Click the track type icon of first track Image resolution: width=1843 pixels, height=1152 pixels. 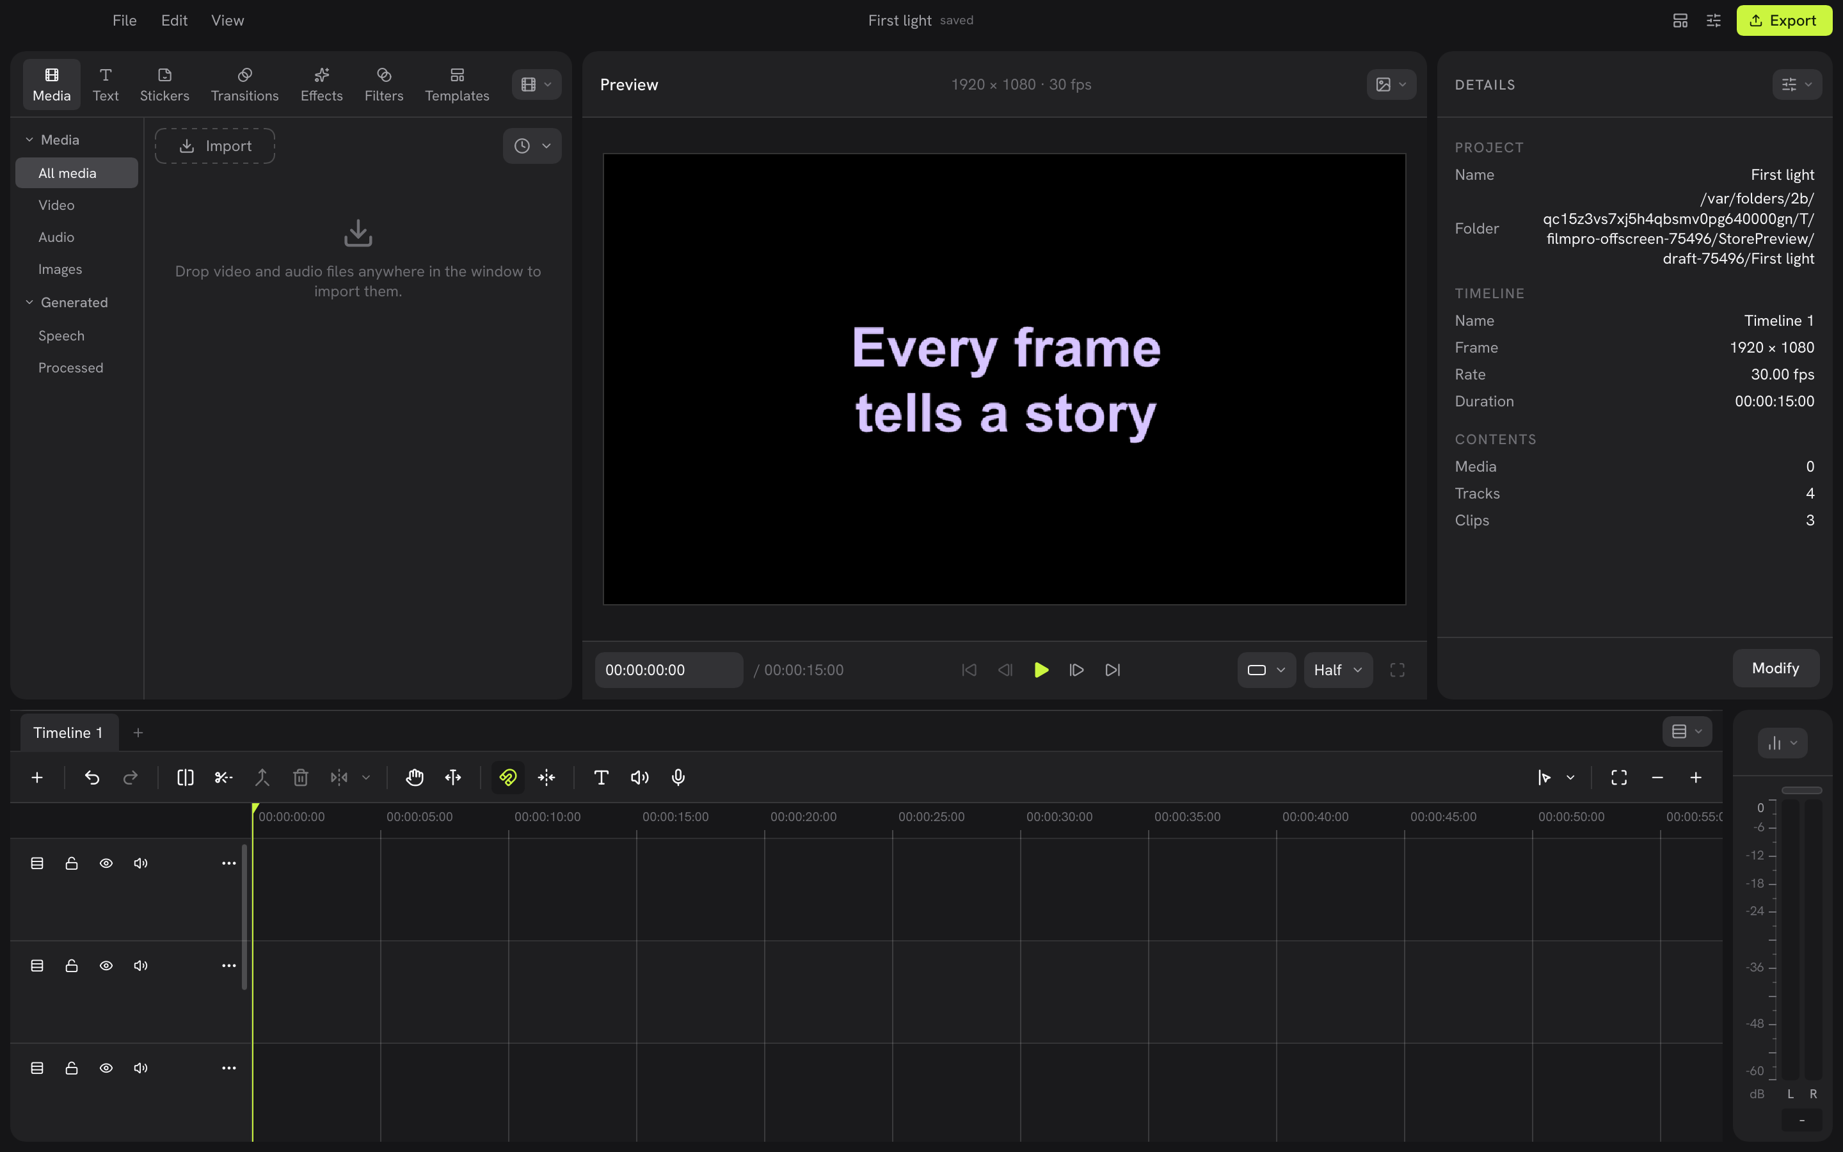[36, 863]
